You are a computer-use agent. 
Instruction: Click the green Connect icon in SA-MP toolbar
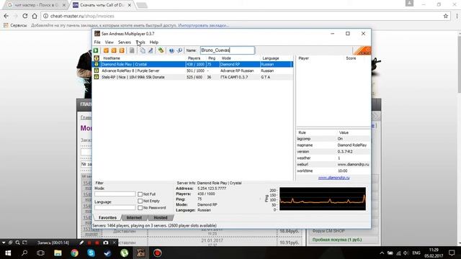pos(96,50)
